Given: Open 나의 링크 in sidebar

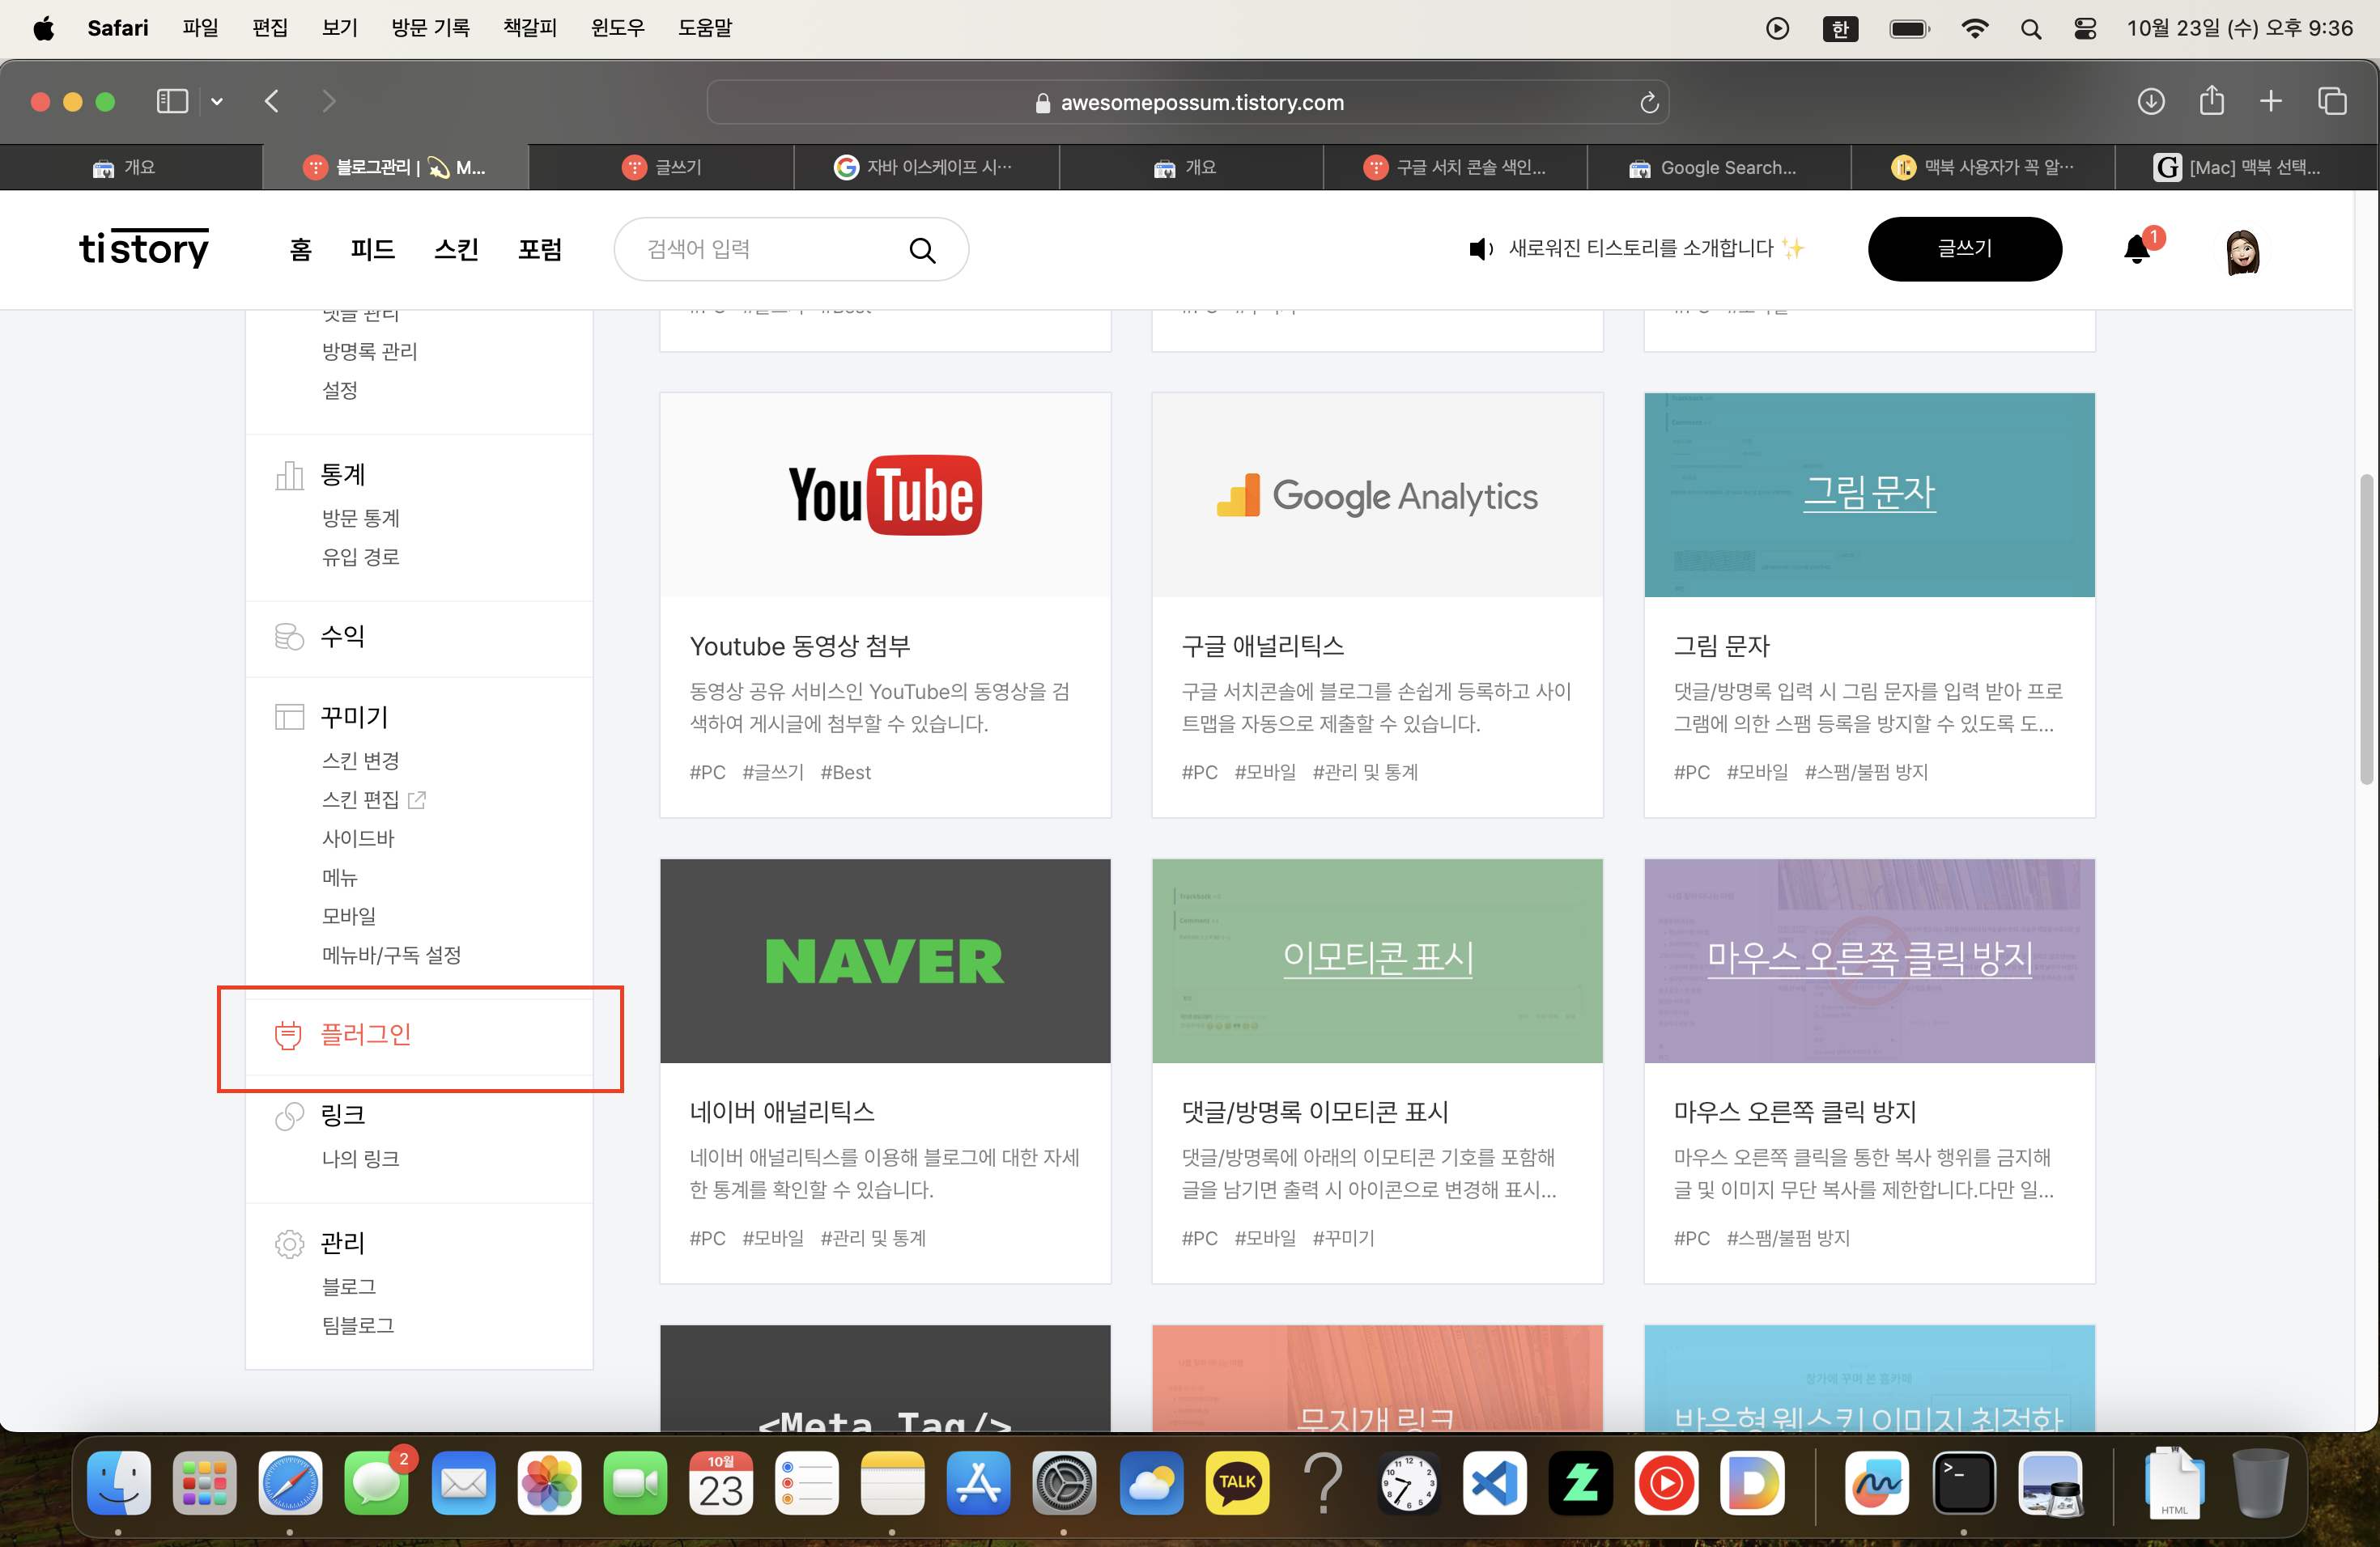Looking at the screenshot, I should (x=360, y=1159).
